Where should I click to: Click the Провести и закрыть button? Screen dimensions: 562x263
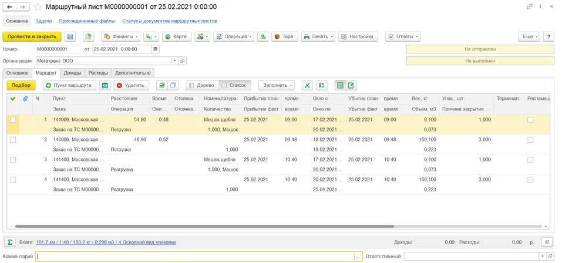point(32,36)
